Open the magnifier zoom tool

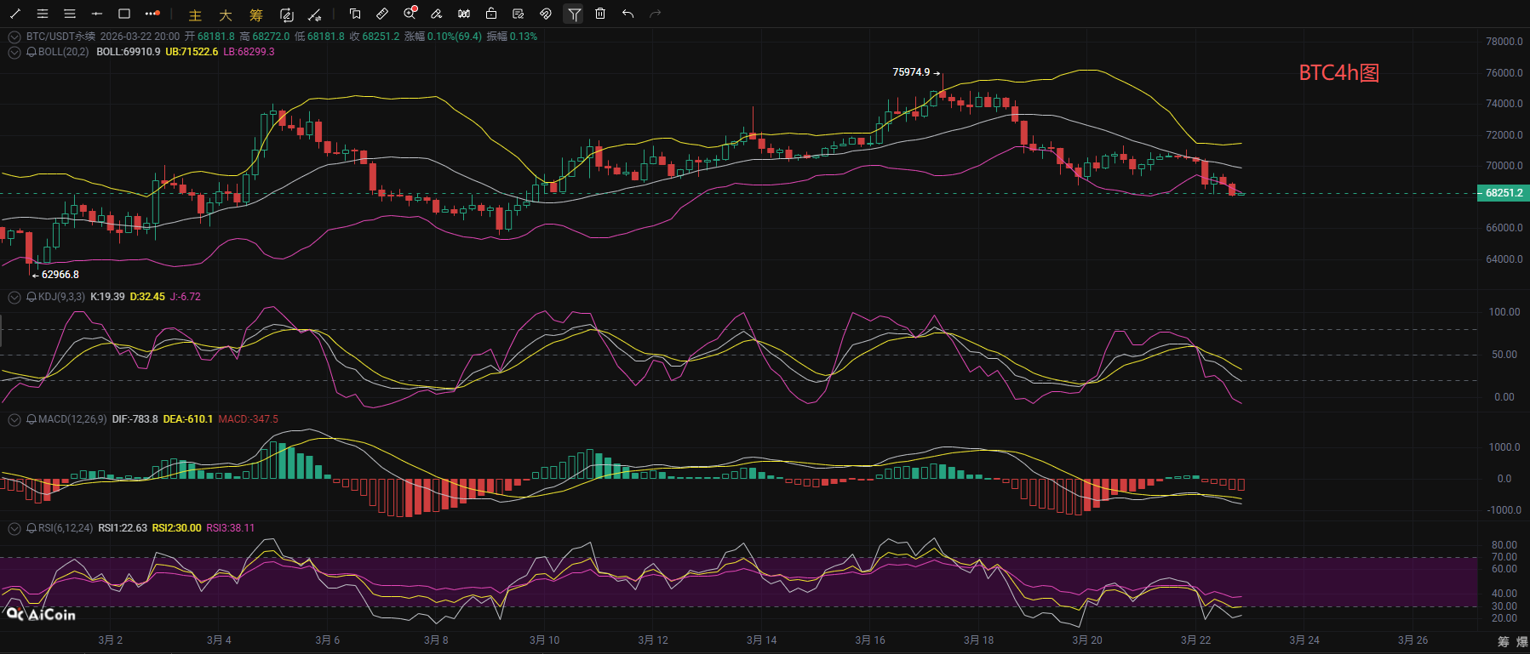pyautogui.click(x=410, y=14)
